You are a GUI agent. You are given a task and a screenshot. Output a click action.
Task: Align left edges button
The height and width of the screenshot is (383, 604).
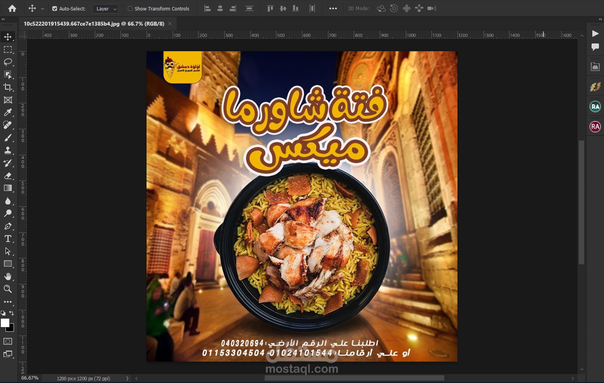[x=208, y=8]
